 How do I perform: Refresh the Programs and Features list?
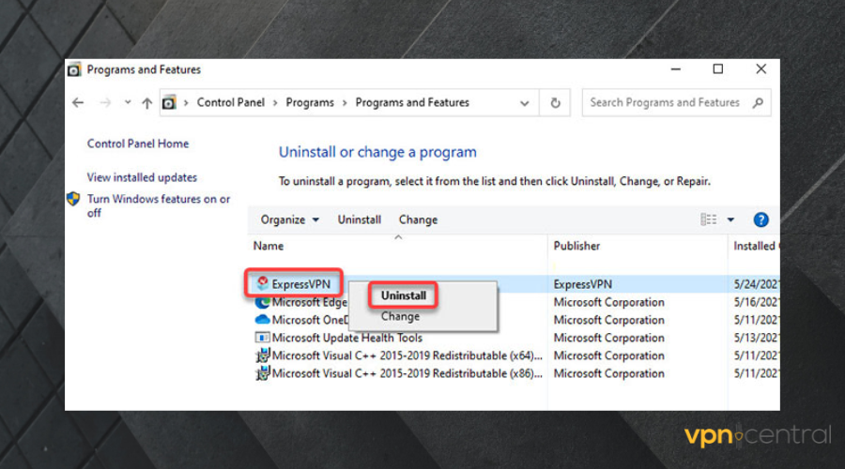(x=556, y=103)
